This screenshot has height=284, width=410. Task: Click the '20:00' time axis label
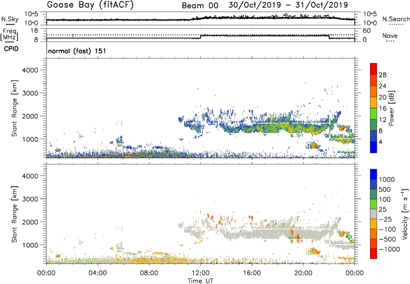(x=303, y=273)
